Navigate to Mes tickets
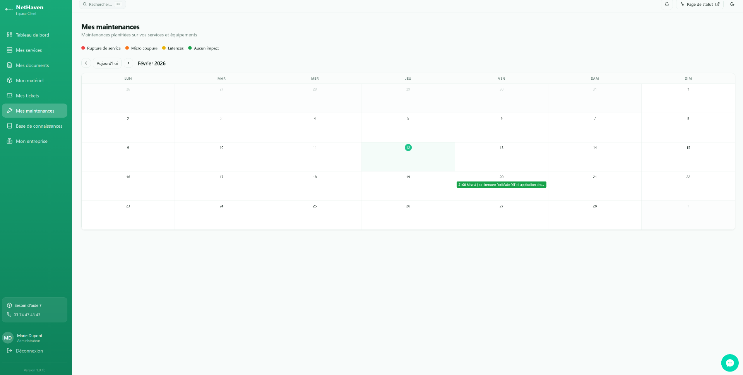743x375 pixels. (34, 96)
